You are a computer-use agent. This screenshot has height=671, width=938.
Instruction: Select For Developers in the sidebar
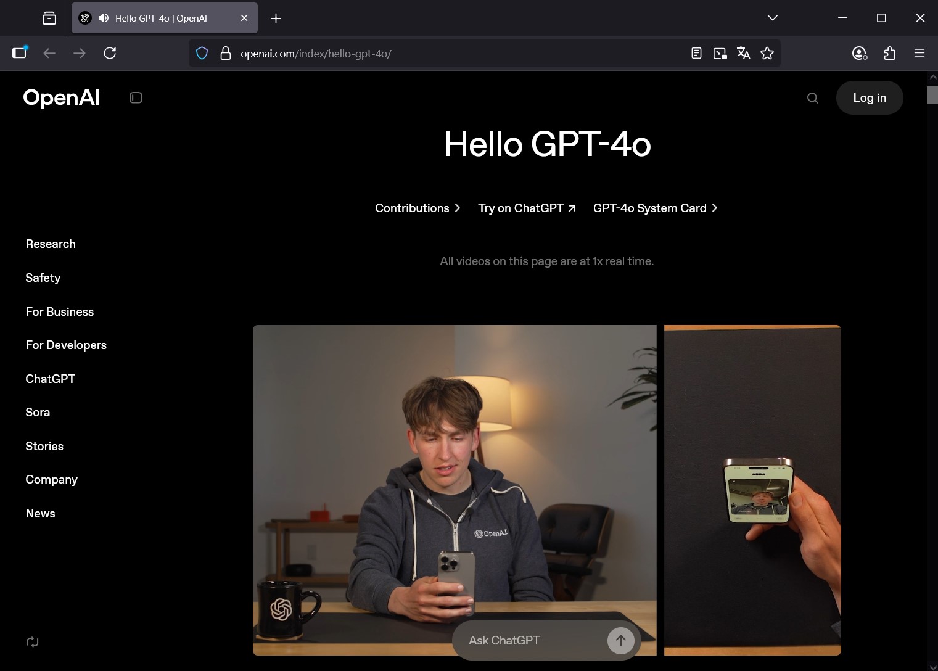point(66,345)
